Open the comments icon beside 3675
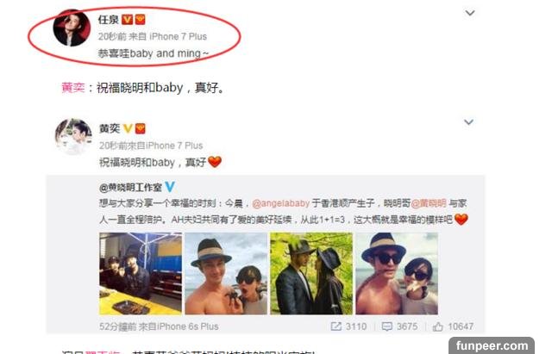Viewport: 552px width, 354px height. (x=387, y=326)
